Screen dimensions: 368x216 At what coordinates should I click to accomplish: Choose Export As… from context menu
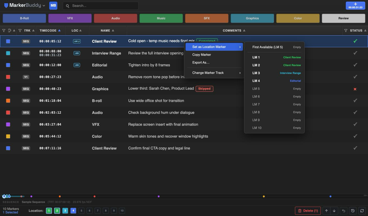(214, 62)
